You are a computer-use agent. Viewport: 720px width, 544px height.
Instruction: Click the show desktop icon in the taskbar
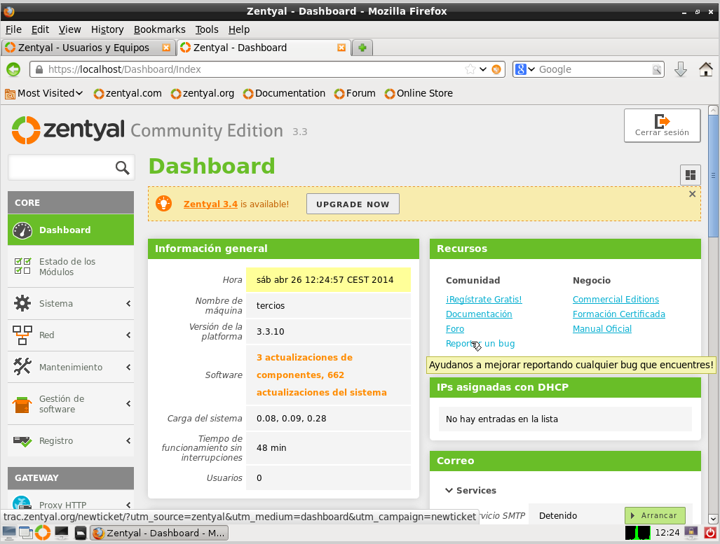coord(8,533)
